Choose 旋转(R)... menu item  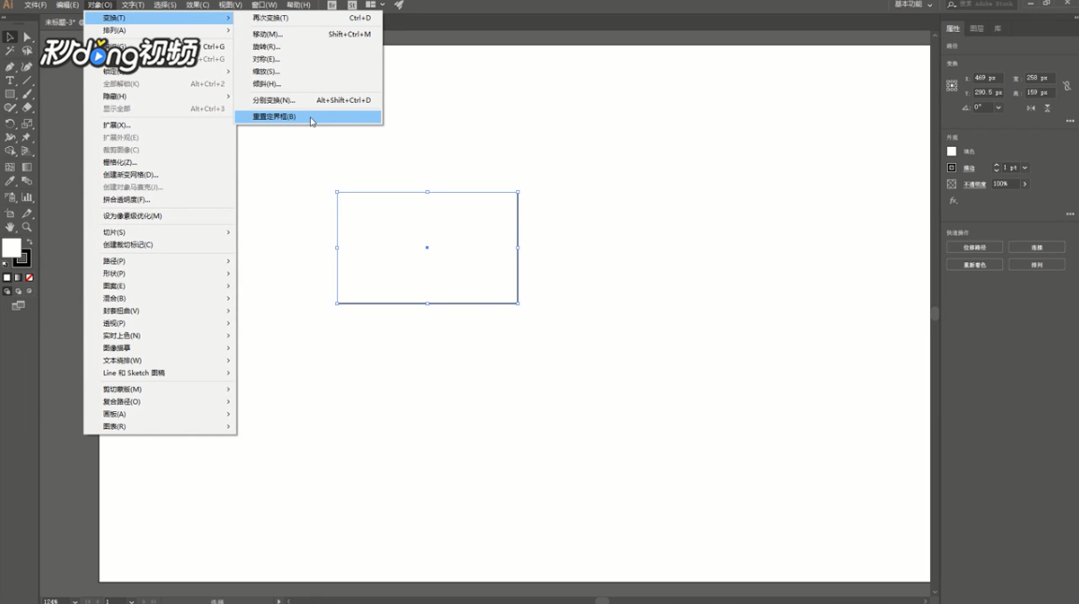pyautogui.click(x=308, y=47)
